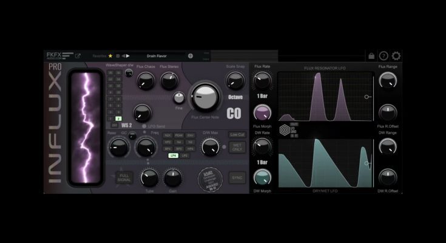Click the Flux Center Note knob
Image resolution: width=446 pixels, height=243 pixels.
(x=204, y=96)
